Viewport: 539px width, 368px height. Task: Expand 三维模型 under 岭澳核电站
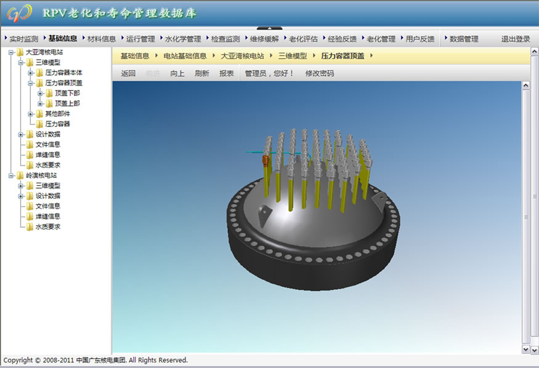coord(20,186)
